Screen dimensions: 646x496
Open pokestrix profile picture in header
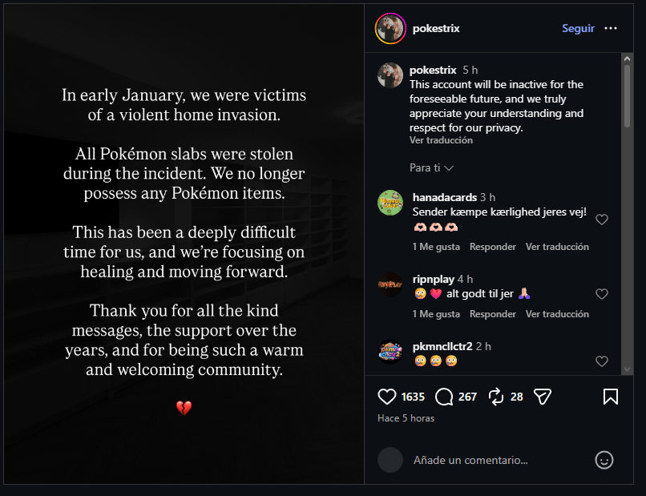(x=390, y=28)
